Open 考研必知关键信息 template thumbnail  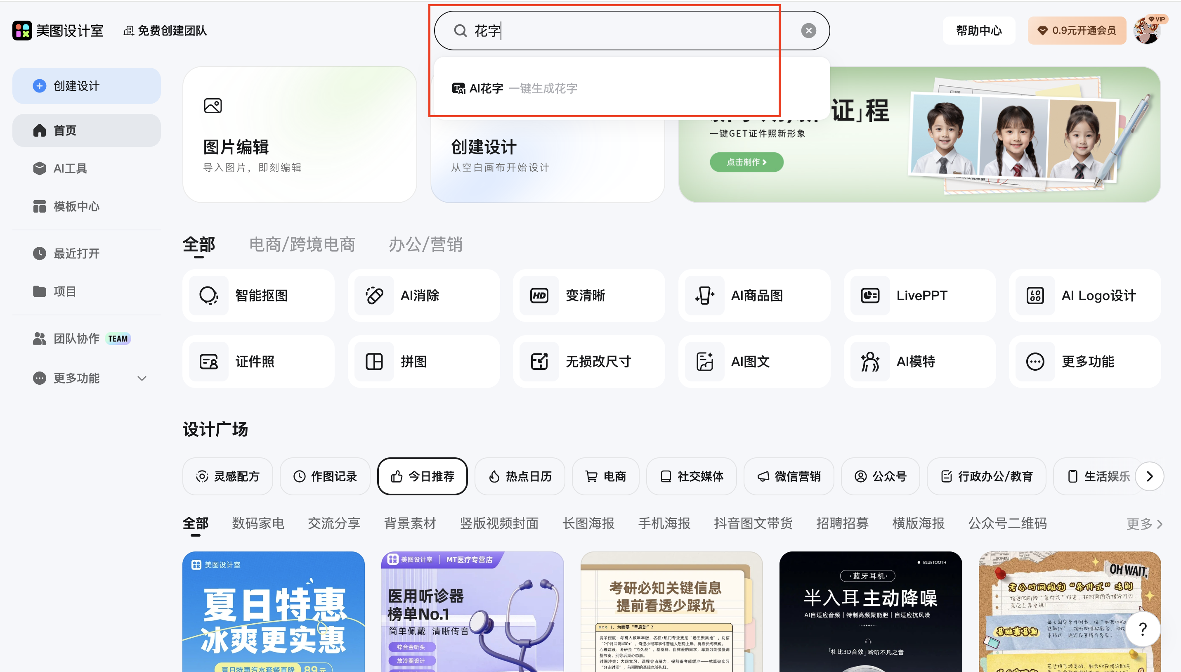pos(671,612)
